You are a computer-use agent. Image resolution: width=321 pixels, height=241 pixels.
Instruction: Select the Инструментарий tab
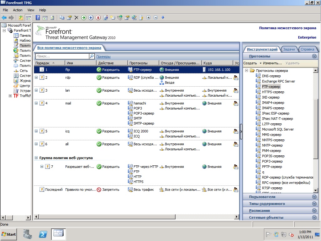point(262,49)
